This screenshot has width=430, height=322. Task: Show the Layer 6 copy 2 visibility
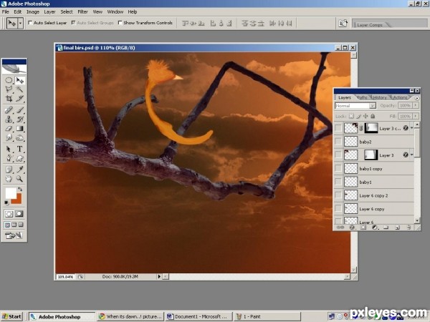338,195
